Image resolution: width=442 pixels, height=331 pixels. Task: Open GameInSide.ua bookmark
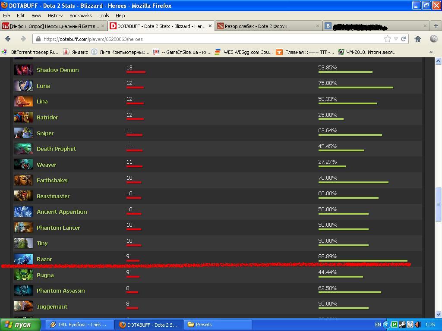point(183,52)
